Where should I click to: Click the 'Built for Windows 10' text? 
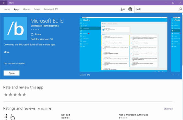pyautogui.click(x=42, y=39)
